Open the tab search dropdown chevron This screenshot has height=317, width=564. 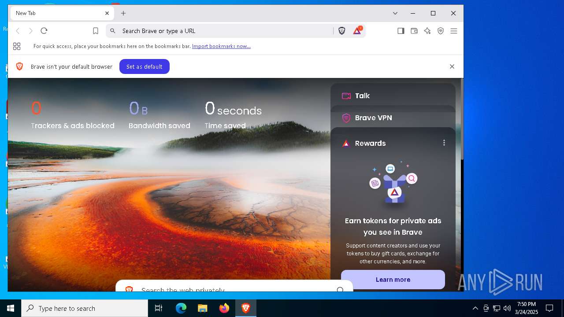(x=395, y=13)
